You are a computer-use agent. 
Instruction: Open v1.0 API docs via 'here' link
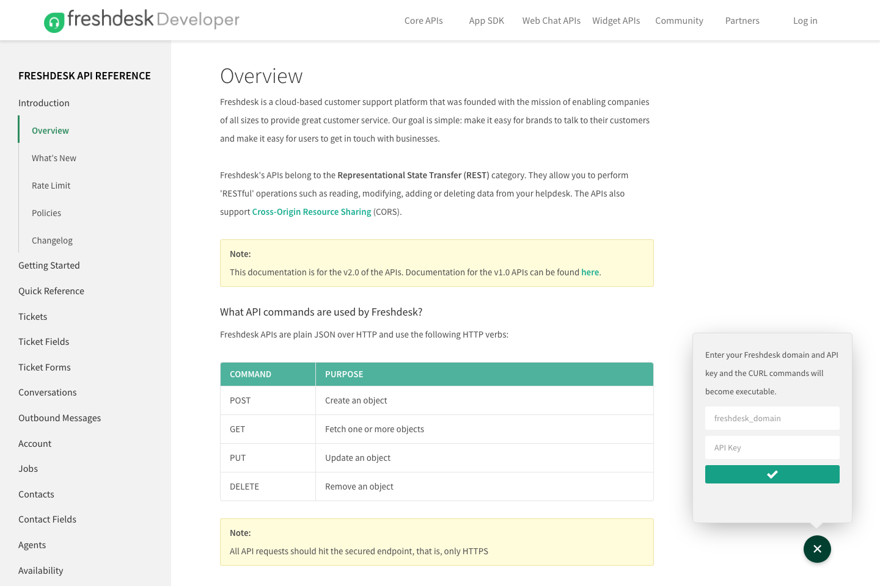590,272
